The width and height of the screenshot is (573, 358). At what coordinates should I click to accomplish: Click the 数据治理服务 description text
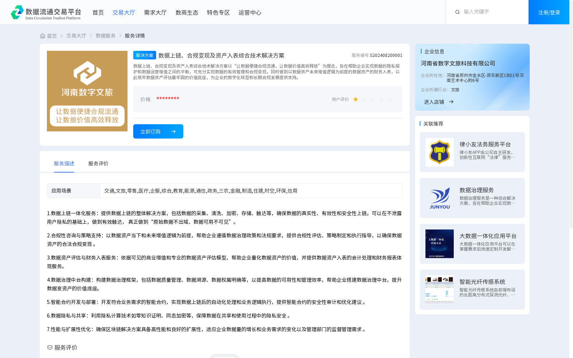point(487,200)
